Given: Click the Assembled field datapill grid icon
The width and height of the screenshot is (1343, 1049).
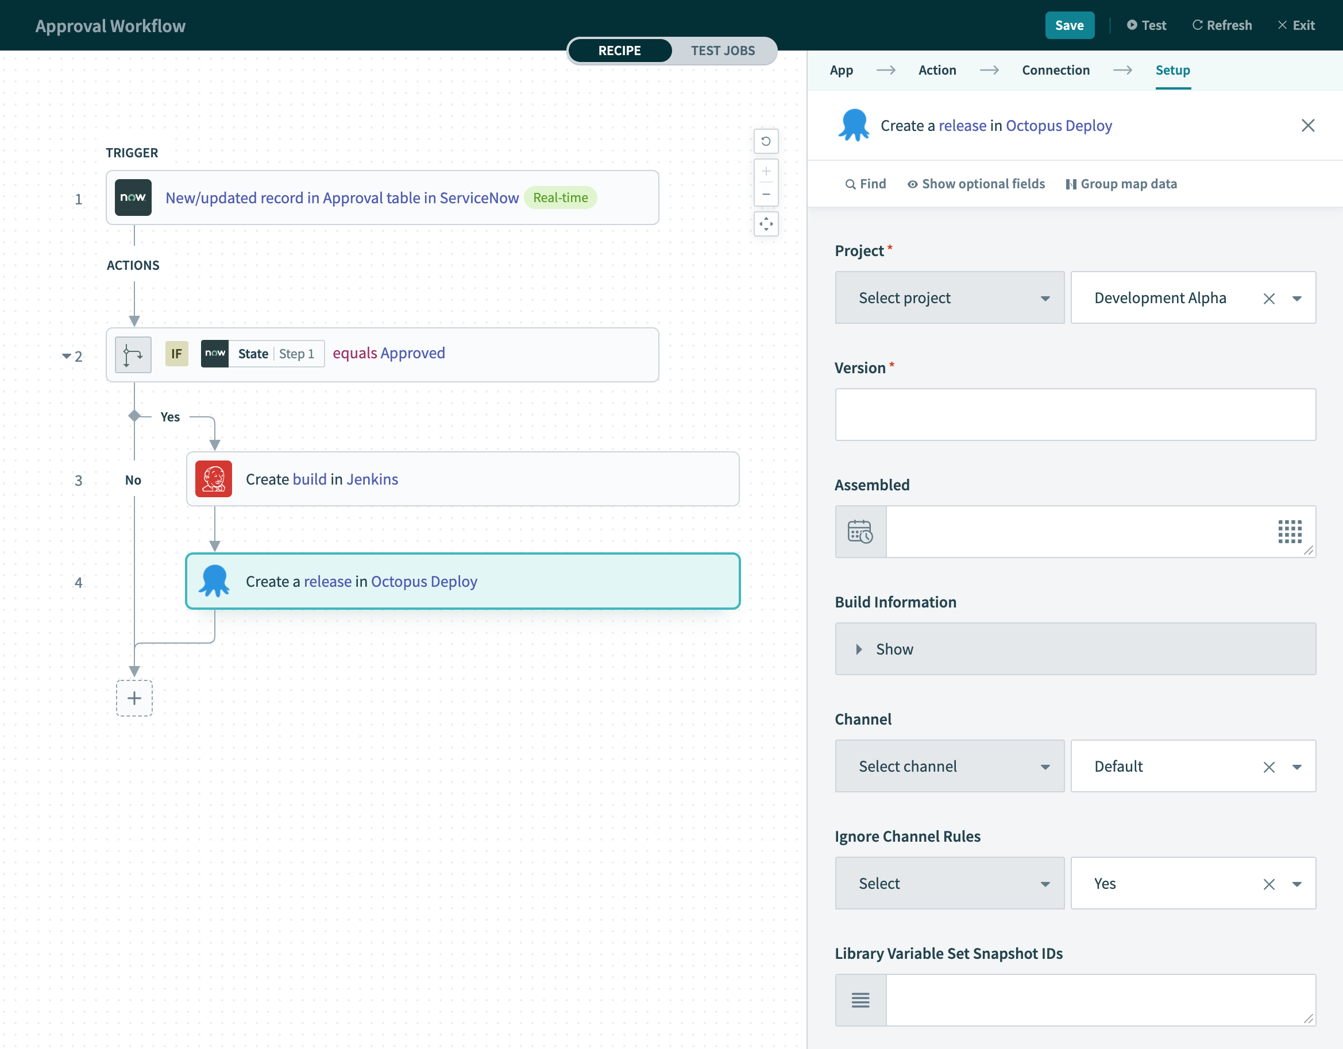Looking at the screenshot, I should 1289,532.
